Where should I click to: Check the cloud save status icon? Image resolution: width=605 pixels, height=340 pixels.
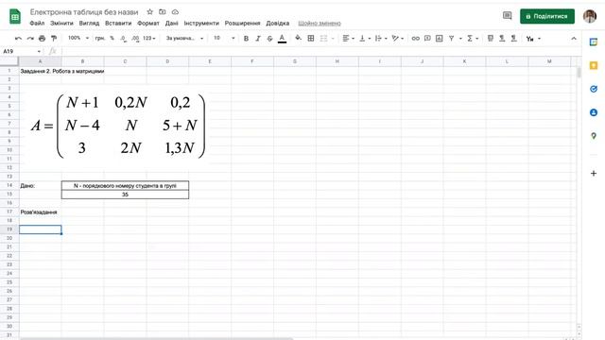(x=175, y=12)
